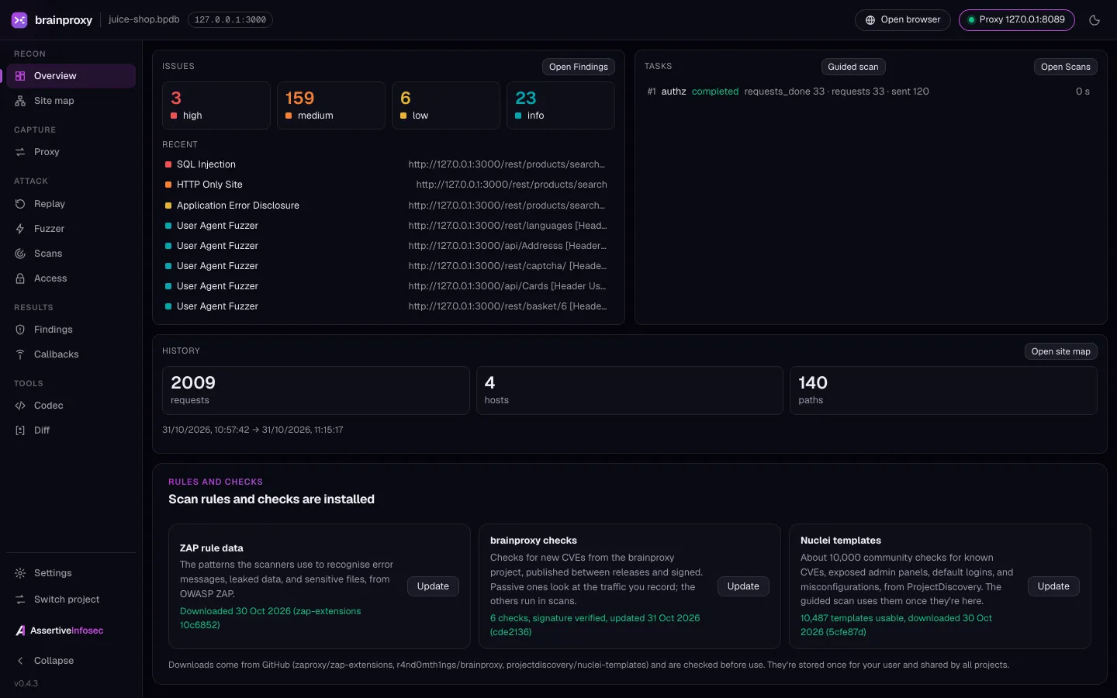Open Fuzzer from the sidebar
1117x698 pixels.
click(71, 229)
